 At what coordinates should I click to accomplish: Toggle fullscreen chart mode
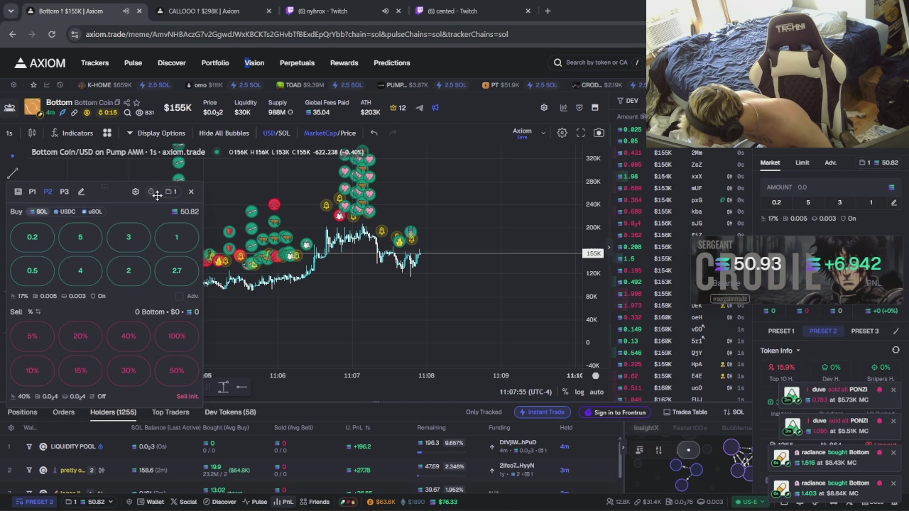point(580,133)
